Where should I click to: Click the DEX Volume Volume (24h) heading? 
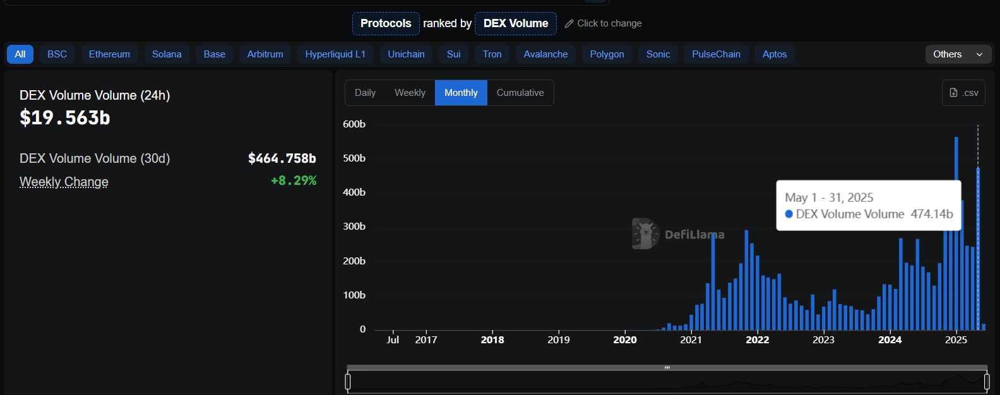pos(95,95)
